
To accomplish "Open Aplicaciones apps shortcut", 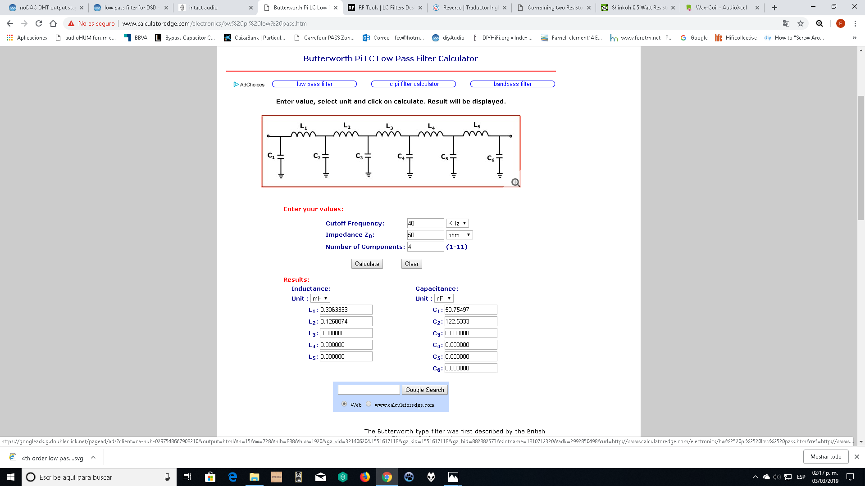I will tap(27, 38).
